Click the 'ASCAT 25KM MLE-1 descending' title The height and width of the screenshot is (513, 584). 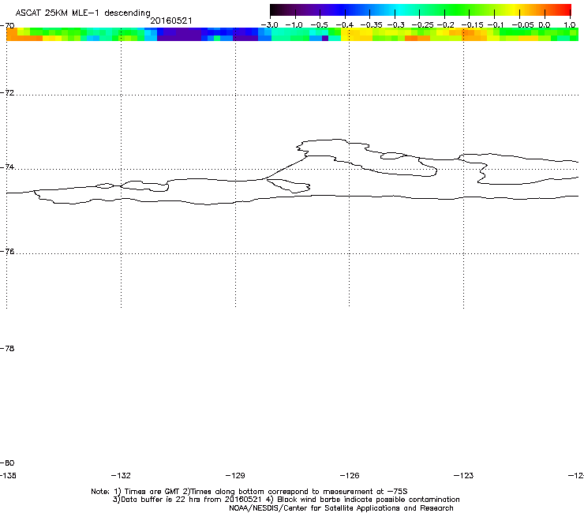click(83, 13)
